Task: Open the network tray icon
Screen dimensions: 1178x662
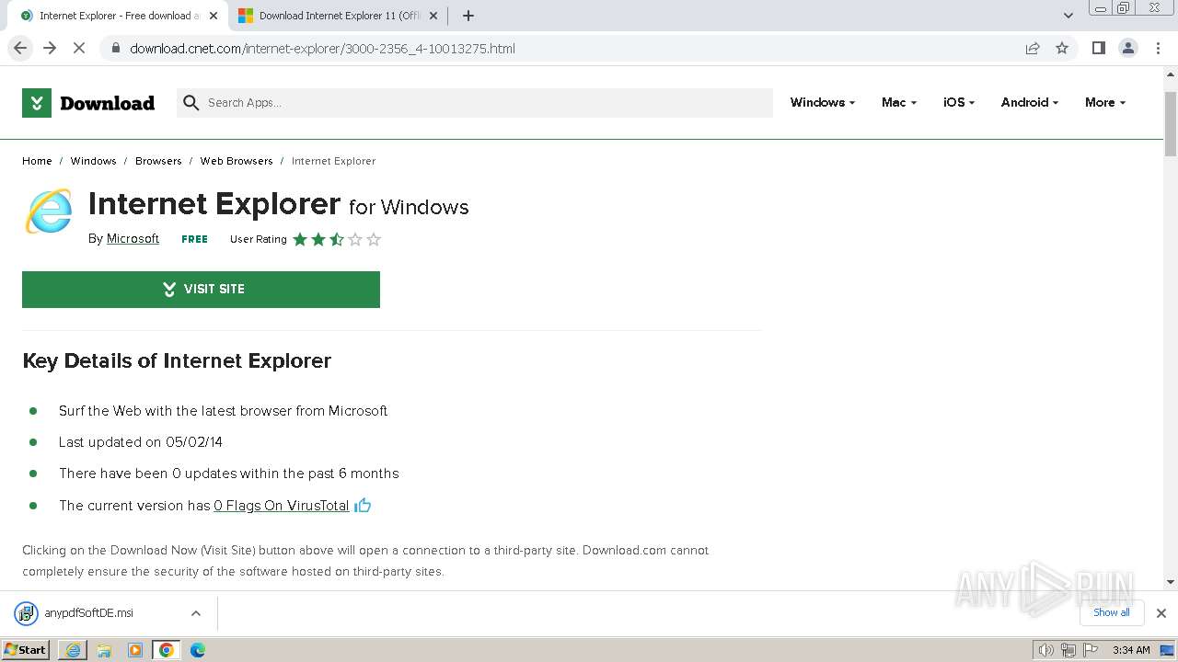Action: (1068, 650)
